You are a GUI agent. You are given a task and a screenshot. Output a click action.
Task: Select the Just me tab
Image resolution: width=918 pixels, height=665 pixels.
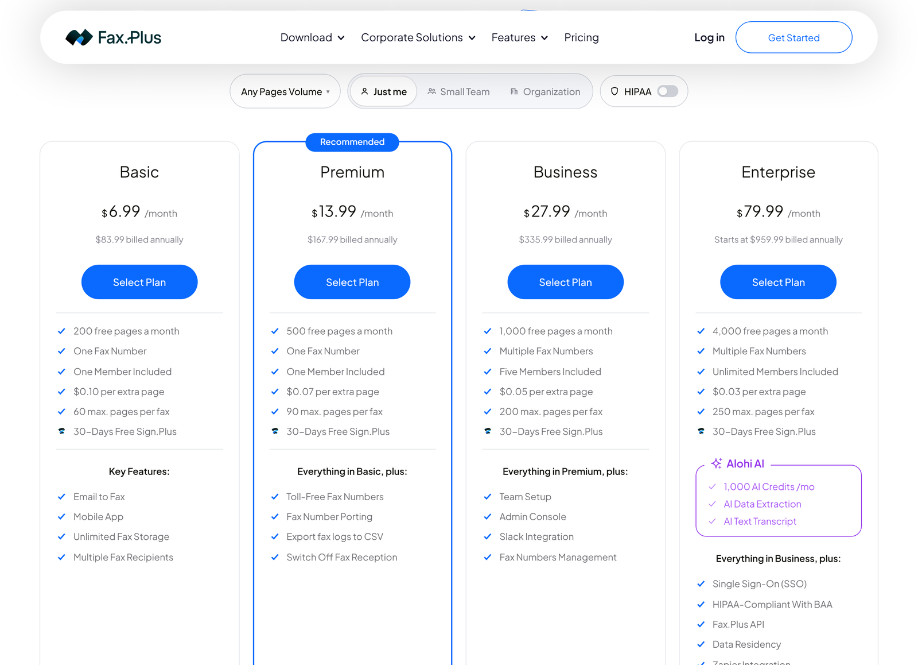tap(384, 91)
